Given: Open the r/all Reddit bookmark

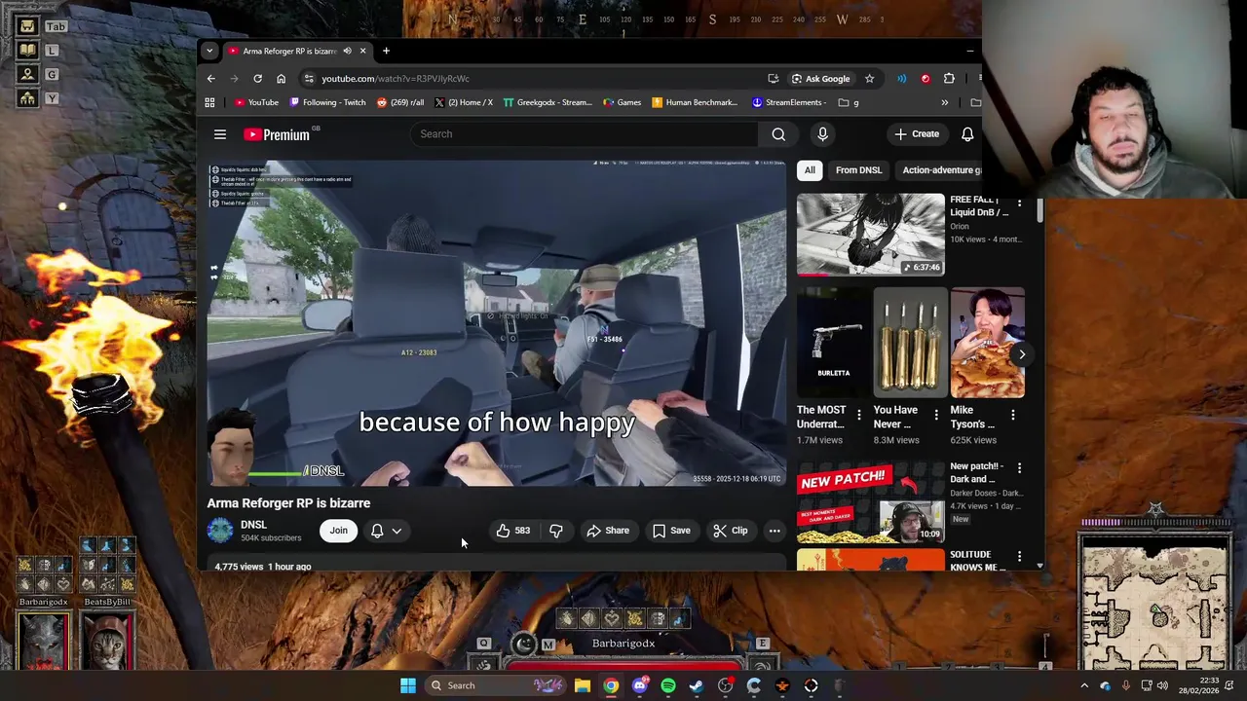Looking at the screenshot, I should click(x=400, y=102).
